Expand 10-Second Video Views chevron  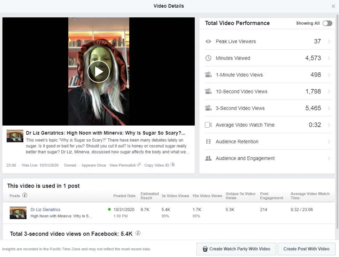pyautogui.click(x=329, y=91)
